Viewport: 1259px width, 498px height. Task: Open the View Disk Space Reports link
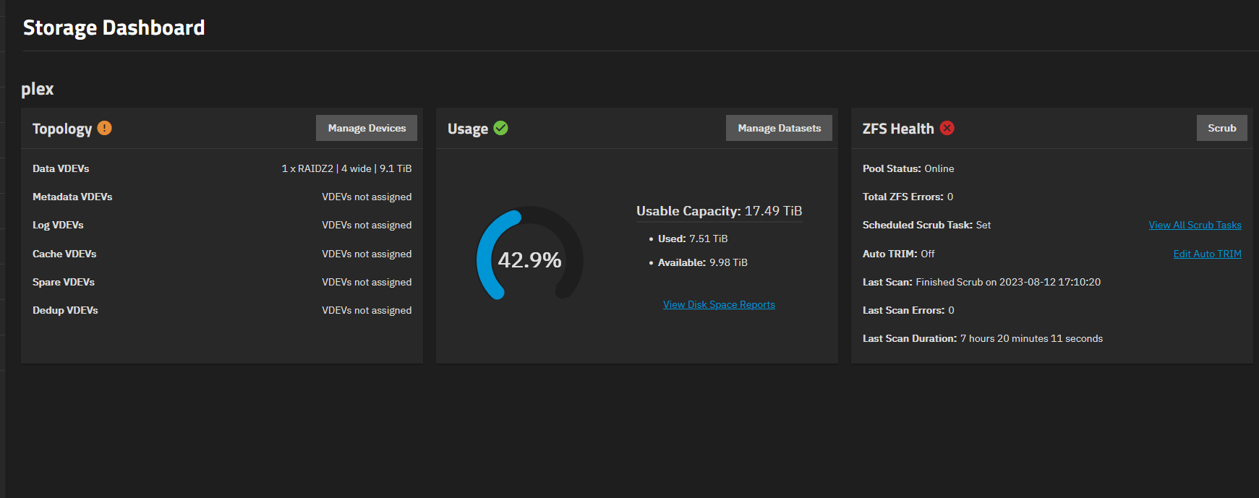click(x=719, y=304)
